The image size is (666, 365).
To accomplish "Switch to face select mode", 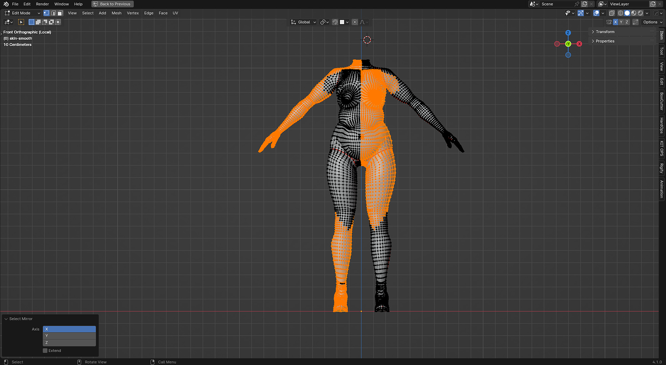I will 60,13.
